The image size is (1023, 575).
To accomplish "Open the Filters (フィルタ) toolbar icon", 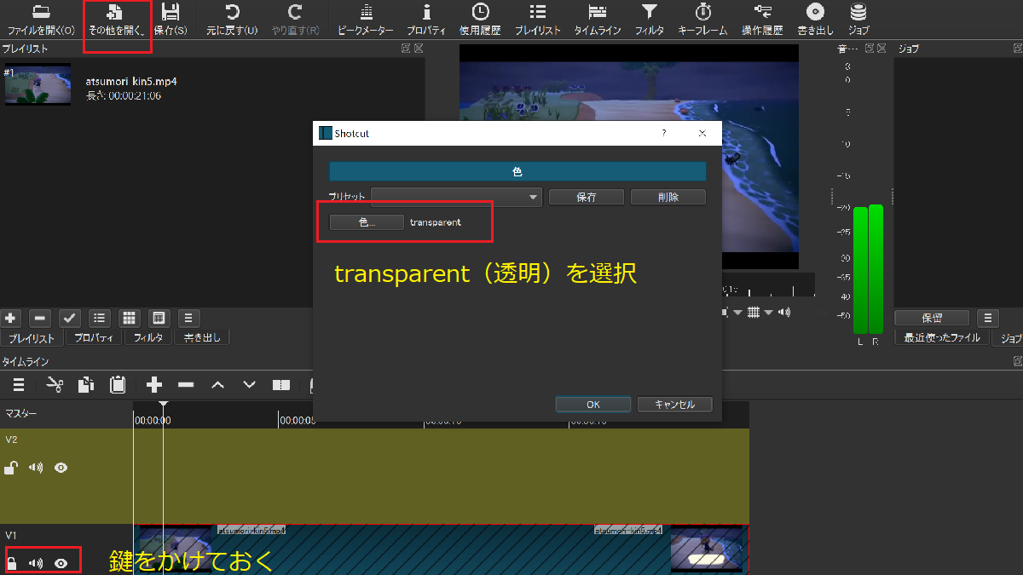I will click(650, 13).
